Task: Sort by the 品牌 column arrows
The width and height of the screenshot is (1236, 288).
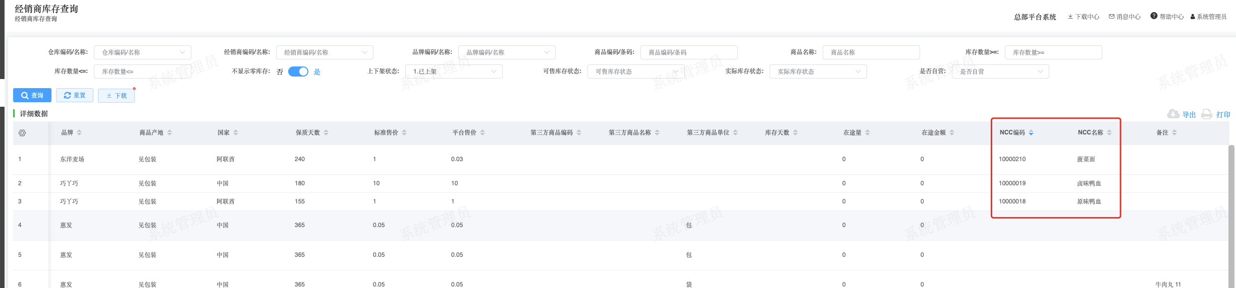Action: coord(79,132)
